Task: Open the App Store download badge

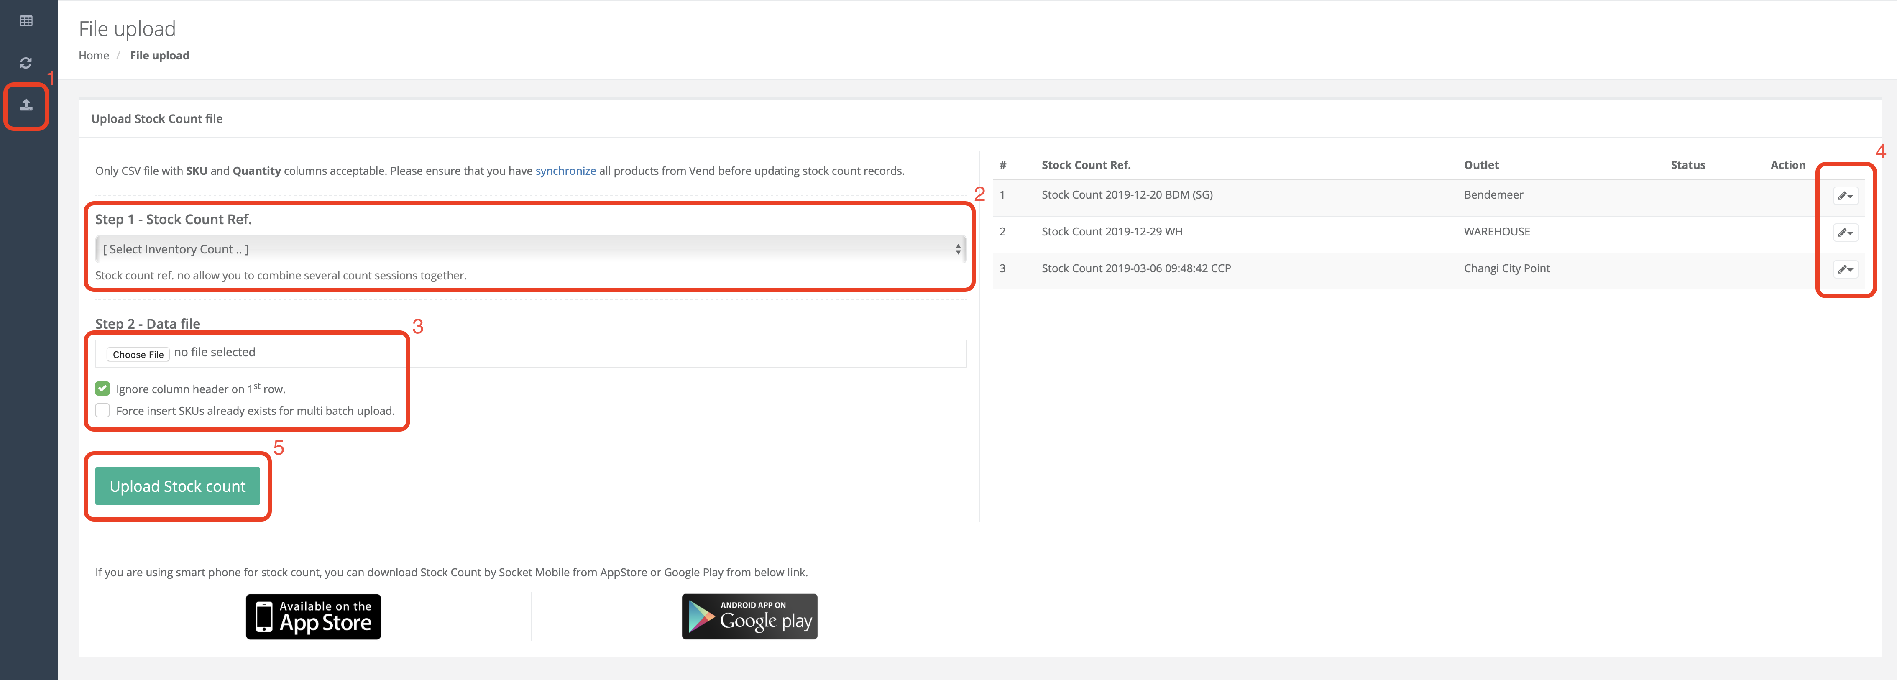Action: [x=313, y=616]
